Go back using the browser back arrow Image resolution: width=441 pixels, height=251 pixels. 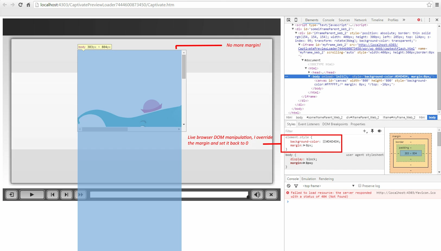[5, 5]
